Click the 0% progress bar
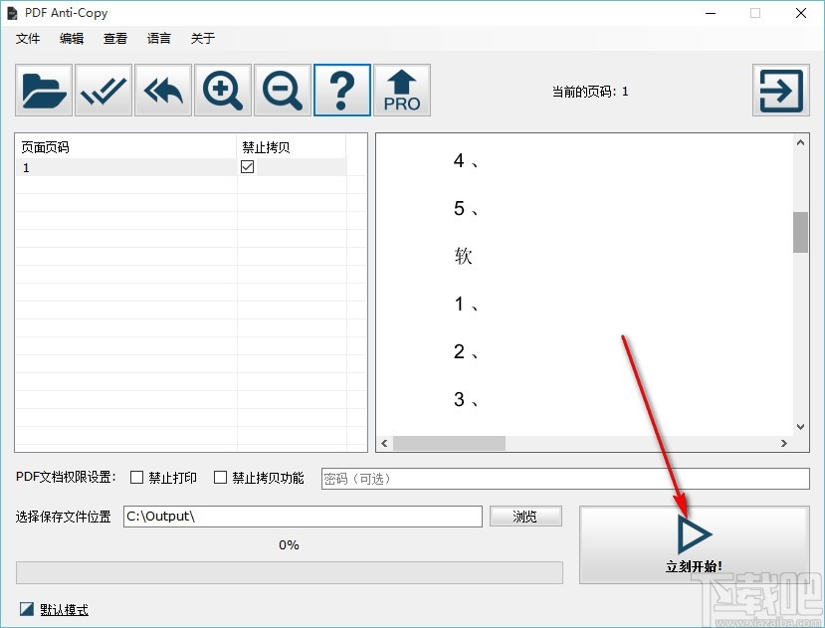This screenshot has height=628, width=825. pos(288,571)
